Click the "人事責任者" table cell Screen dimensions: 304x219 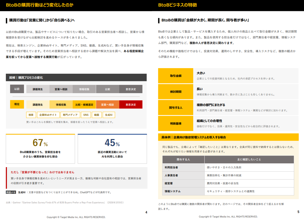tap(183, 175)
